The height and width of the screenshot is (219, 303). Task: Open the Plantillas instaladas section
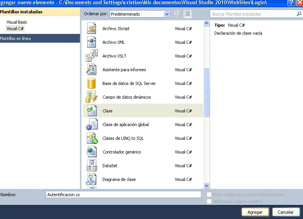pos(40,12)
